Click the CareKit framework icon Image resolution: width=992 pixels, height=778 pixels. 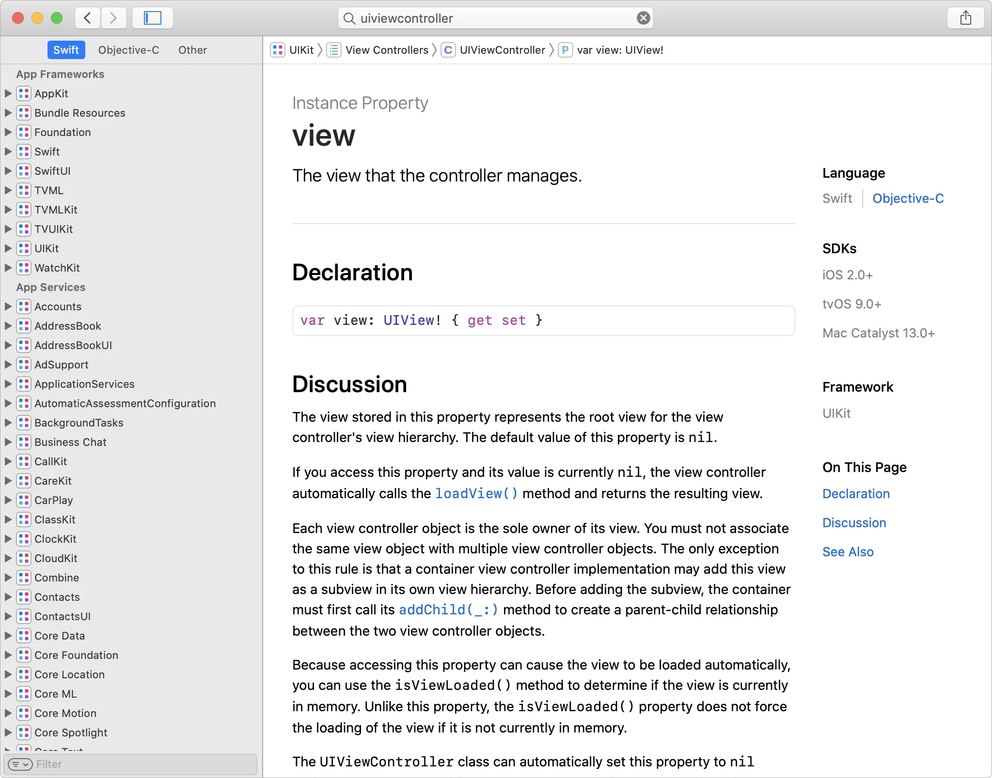point(24,481)
